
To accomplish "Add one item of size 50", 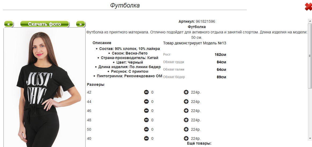I will click(186, 129).
